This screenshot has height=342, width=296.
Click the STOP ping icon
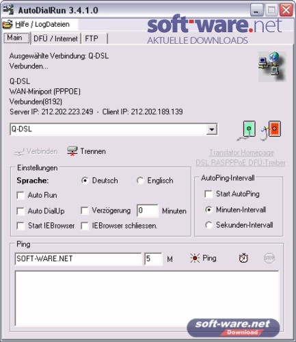269,259
